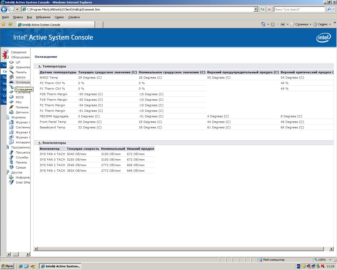Open the Справка menu

click(x=74, y=17)
